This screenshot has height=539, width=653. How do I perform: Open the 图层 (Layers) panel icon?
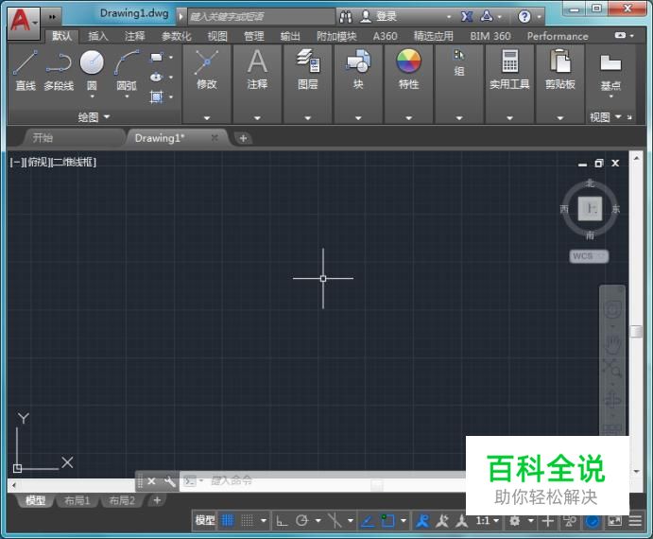(308, 68)
